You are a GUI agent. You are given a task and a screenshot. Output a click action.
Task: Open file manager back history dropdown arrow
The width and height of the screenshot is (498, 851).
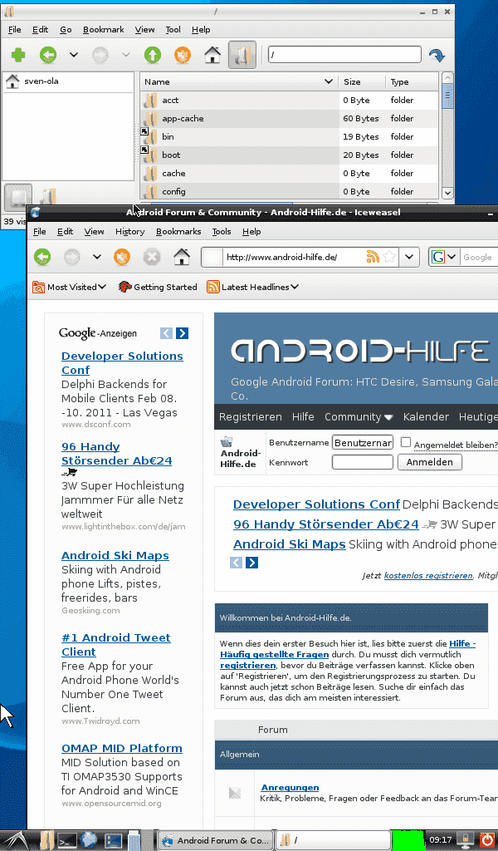pos(74,55)
